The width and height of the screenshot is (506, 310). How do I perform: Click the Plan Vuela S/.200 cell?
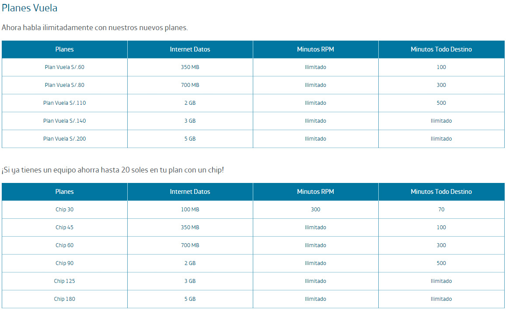coord(65,139)
